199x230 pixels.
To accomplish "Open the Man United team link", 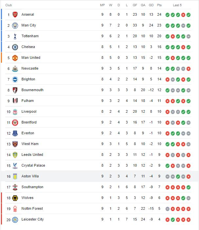I will [31, 57].
